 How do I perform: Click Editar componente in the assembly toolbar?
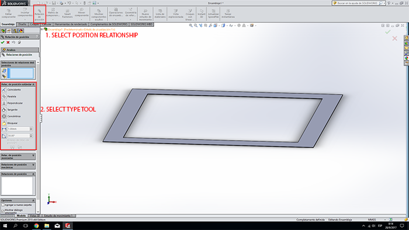(9, 14)
